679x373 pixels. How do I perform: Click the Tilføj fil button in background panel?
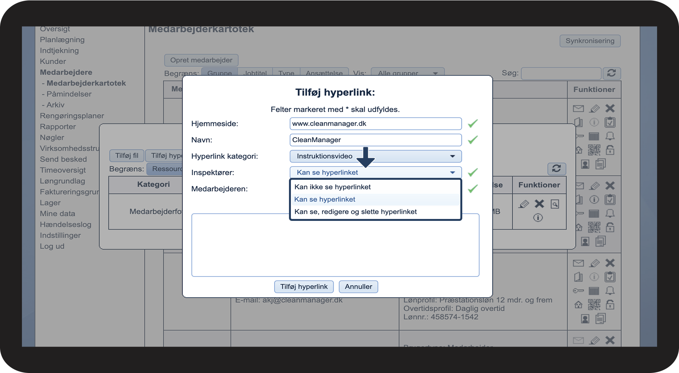[127, 156]
